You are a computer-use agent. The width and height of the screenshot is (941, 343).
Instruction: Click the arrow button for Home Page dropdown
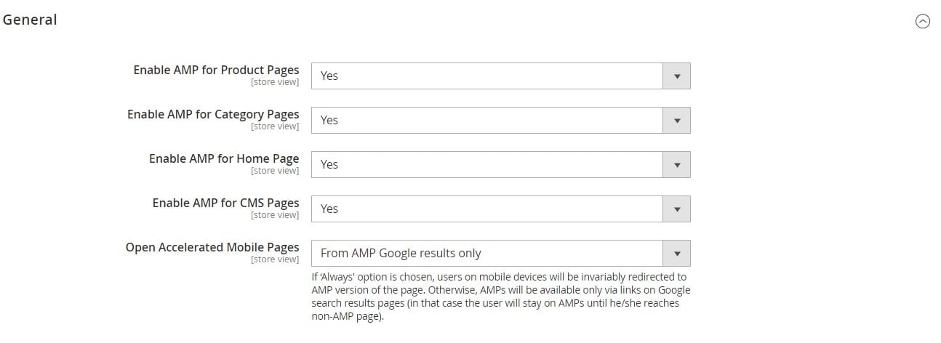(677, 164)
